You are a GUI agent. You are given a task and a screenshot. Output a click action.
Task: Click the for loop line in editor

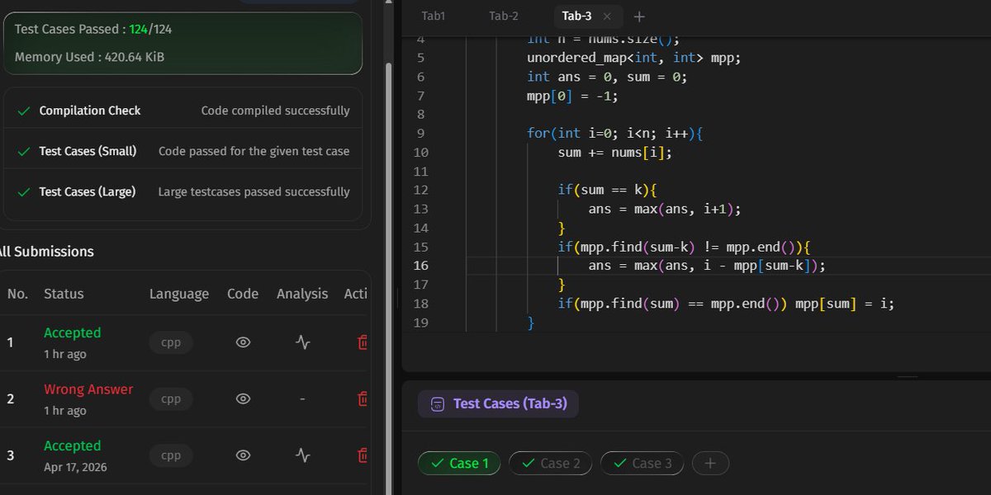click(x=614, y=134)
